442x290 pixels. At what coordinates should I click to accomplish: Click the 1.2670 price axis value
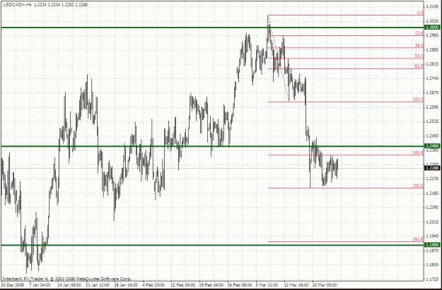[x=432, y=92]
